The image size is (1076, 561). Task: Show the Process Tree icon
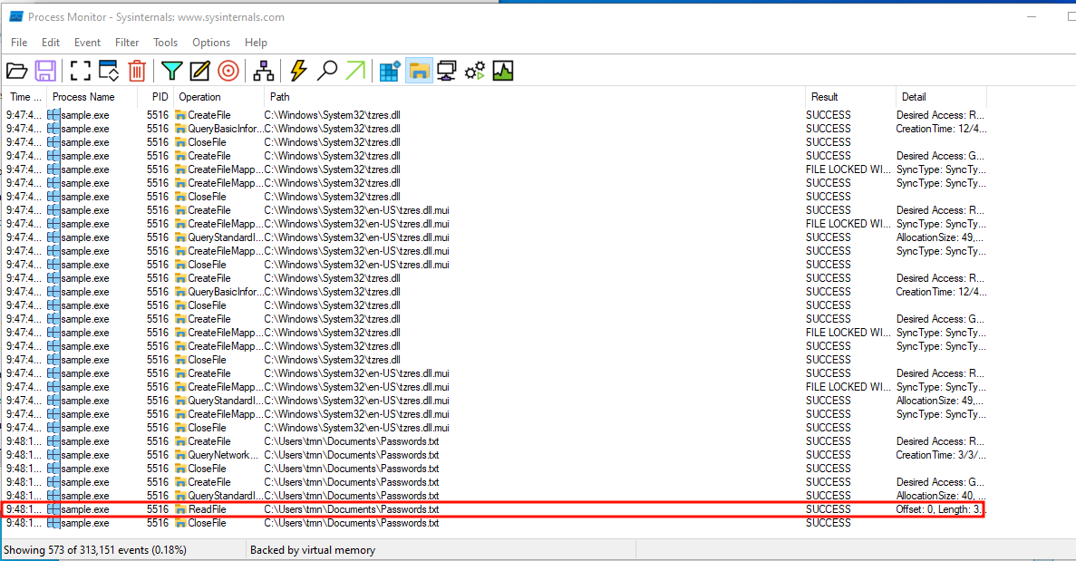[x=264, y=71]
